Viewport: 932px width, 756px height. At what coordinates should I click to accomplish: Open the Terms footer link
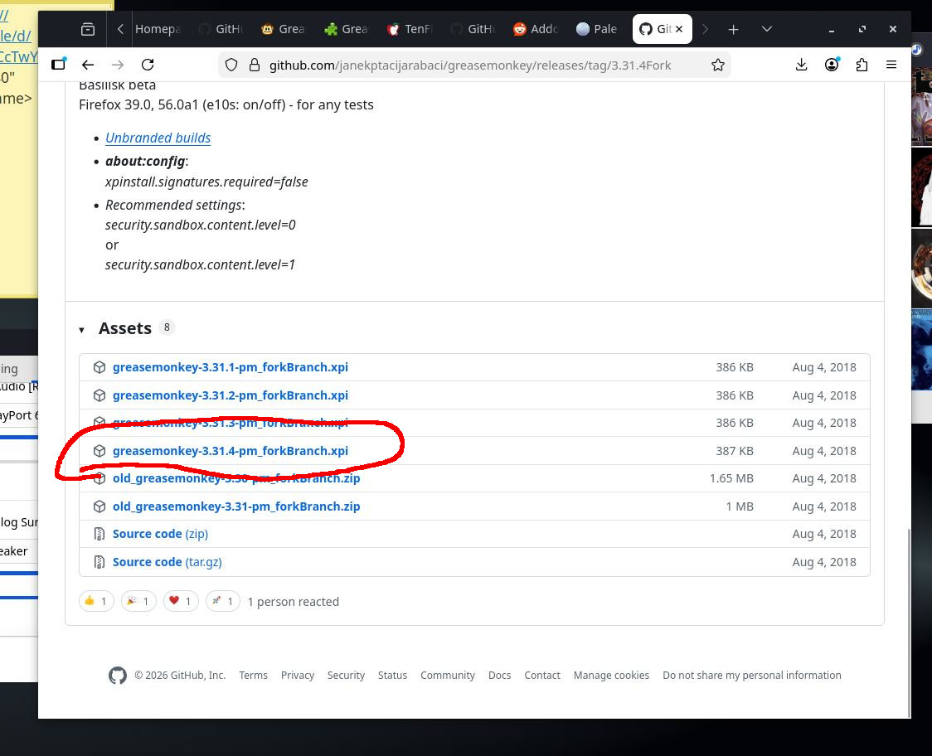pyautogui.click(x=253, y=675)
